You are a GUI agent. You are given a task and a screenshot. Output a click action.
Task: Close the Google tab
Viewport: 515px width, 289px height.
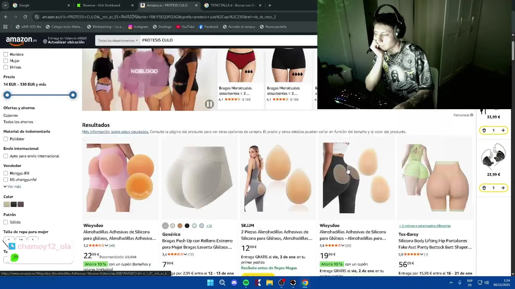[x=68, y=5]
